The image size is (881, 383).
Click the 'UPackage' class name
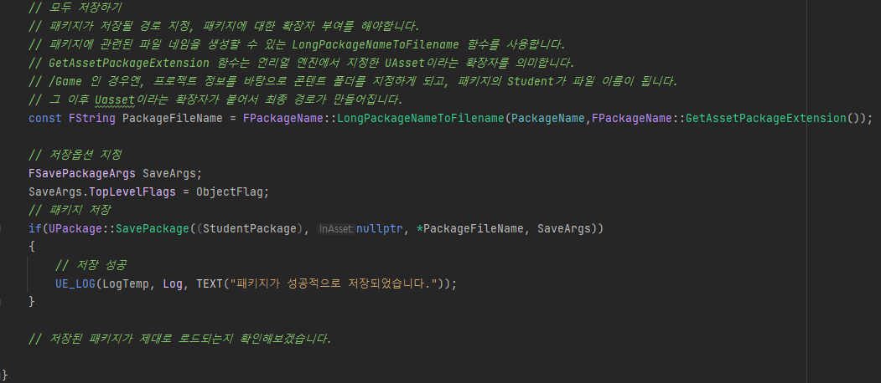[x=75, y=229]
